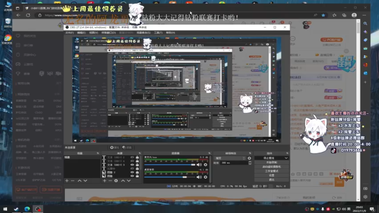Open OBS 设置 settings button
Image resolution: width=379 pixels, height=213 pixels.
click(271, 175)
